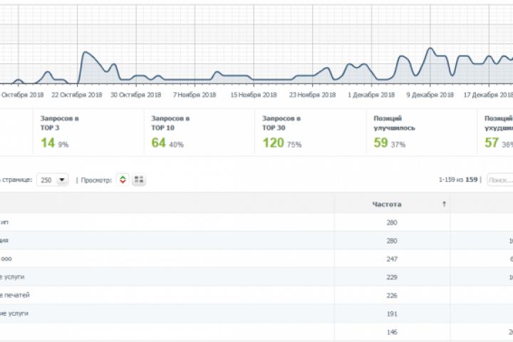Click the 1 Декабря 2018 axis label

pos(371,95)
